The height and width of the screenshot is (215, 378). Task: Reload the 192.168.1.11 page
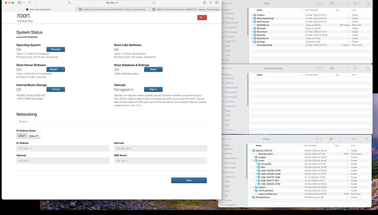click(154, 3)
